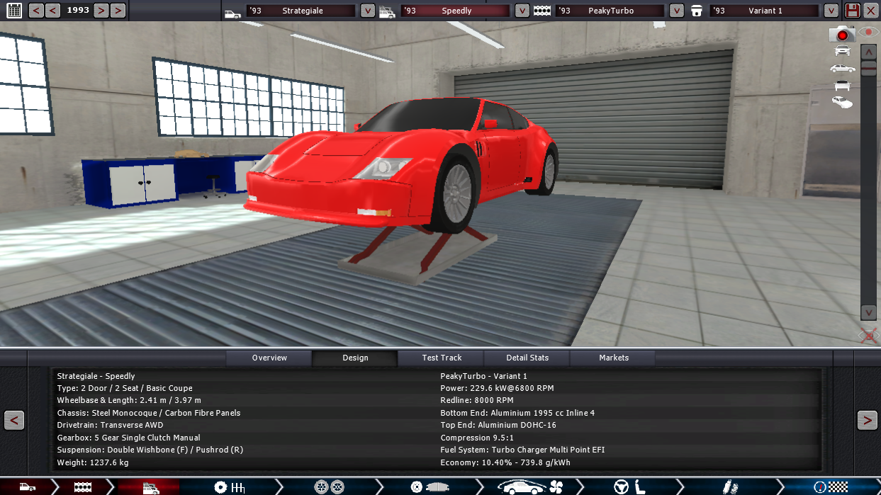This screenshot has height=495, width=881.
Task: Toggle the crossed-out eye icon at bottom right
Action: (868, 336)
